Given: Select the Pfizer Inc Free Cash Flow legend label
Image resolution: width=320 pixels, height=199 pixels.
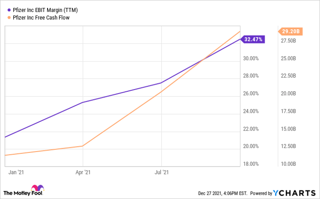Looking at the screenshot, I should [x=43, y=17].
